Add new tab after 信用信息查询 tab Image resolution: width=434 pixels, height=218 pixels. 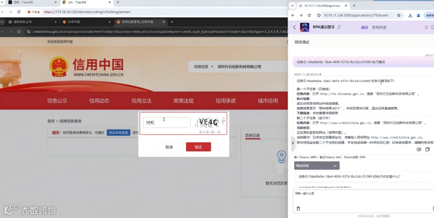pos(172,22)
